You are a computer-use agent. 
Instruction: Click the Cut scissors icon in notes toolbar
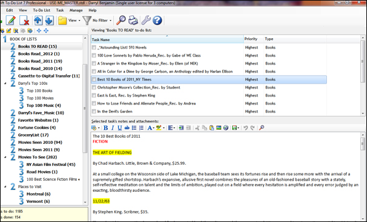[x=197, y=127]
